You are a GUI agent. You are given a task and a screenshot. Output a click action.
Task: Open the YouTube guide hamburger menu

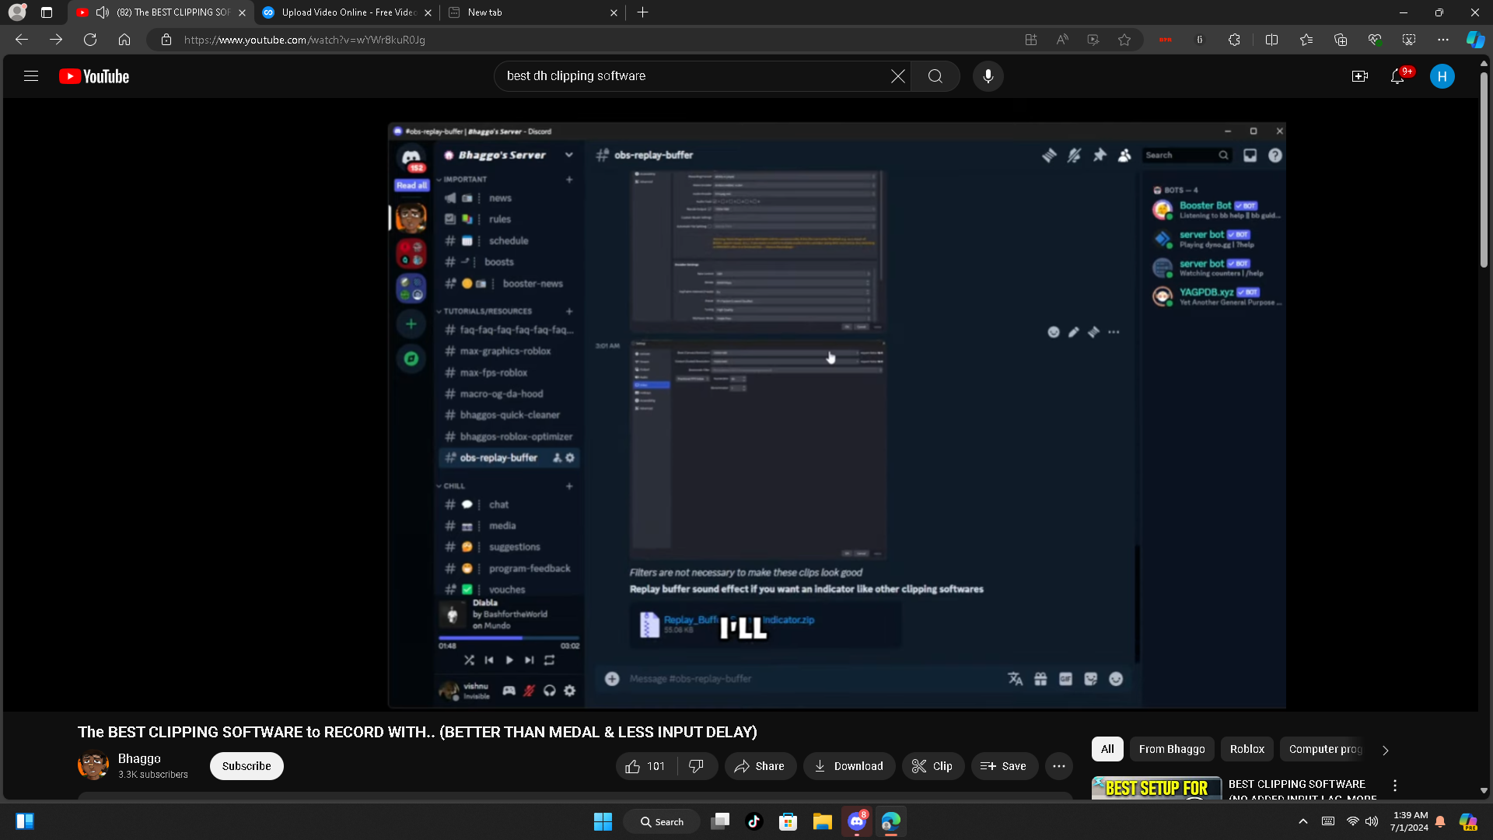31,76
